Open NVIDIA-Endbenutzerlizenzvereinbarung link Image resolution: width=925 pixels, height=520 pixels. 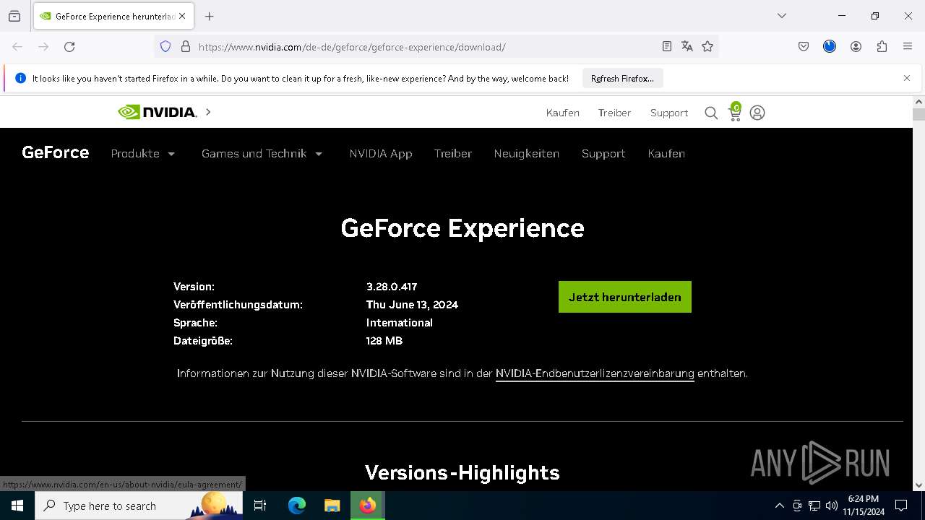pos(595,373)
